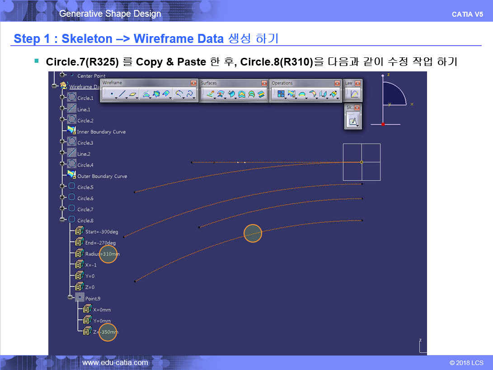Select Outer Boundary Curve in tree
Image resolution: width=493 pixels, height=370 pixels.
click(102, 176)
